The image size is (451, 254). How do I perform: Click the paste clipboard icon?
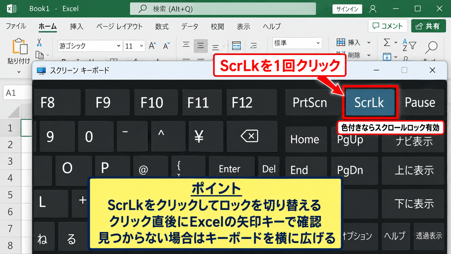20,46
